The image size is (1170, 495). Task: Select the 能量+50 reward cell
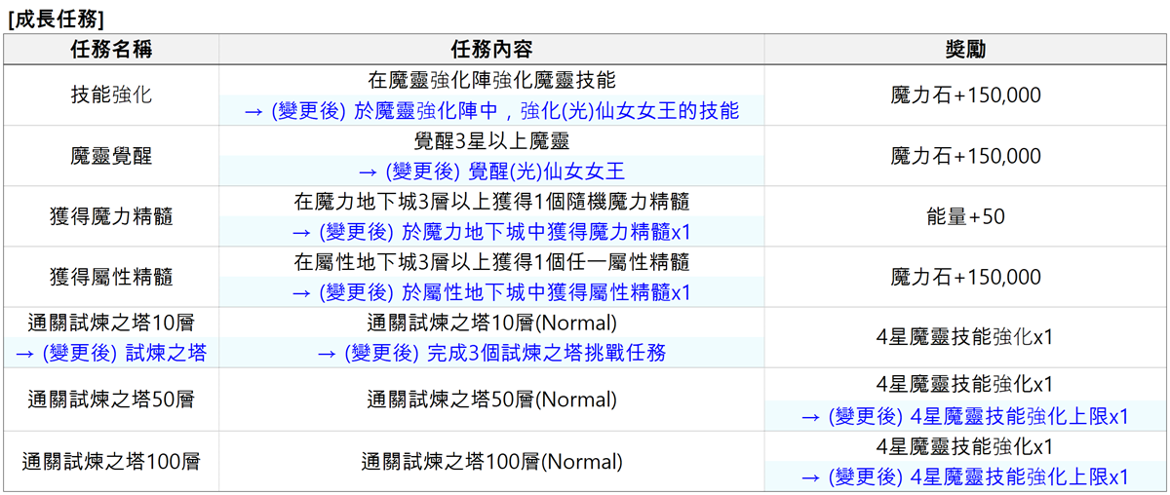pos(965,216)
